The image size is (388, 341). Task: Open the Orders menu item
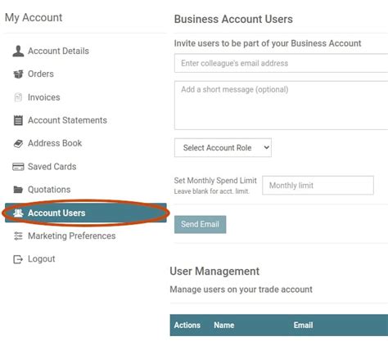(x=41, y=74)
